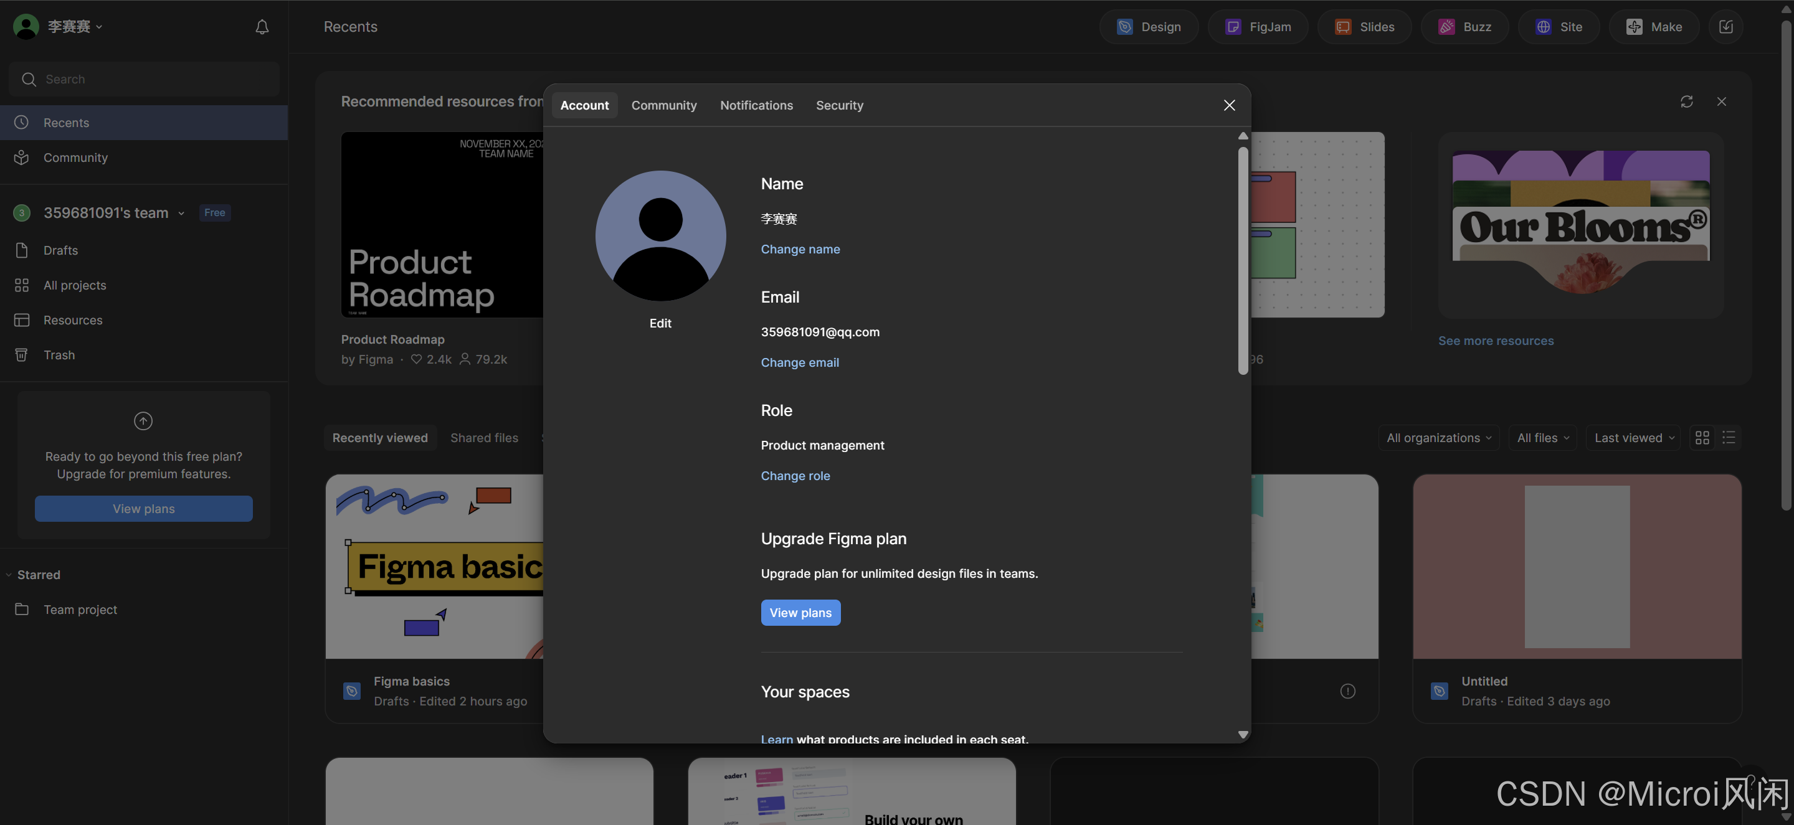Switch to list view layout
Image resolution: width=1794 pixels, height=825 pixels.
1729,437
